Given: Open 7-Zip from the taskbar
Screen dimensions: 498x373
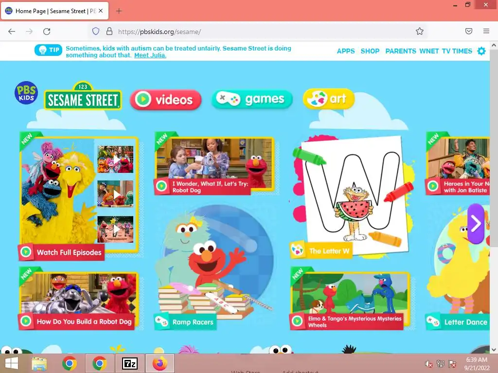Looking at the screenshot, I should [x=129, y=363].
